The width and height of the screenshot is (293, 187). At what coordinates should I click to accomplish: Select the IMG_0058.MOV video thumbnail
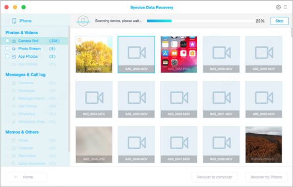click(x=136, y=55)
